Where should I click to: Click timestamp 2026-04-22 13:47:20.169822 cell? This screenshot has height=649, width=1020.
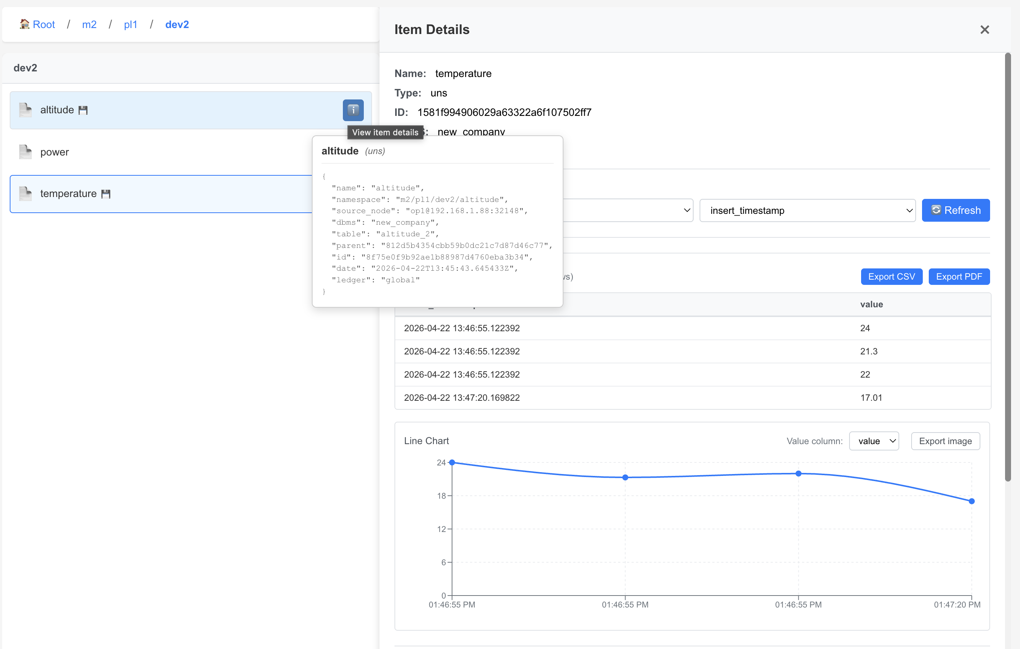[x=462, y=397]
